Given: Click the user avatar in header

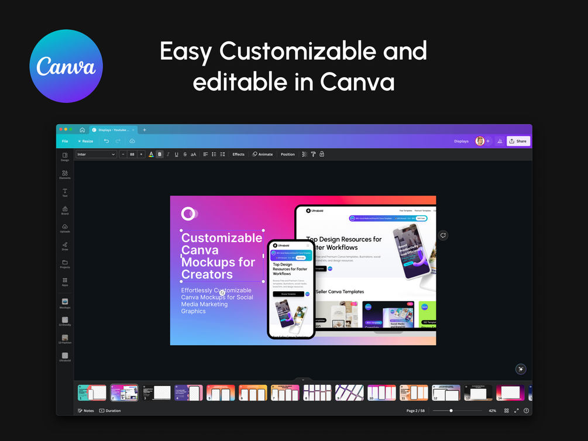Looking at the screenshot, I should (x=480, y=141).
